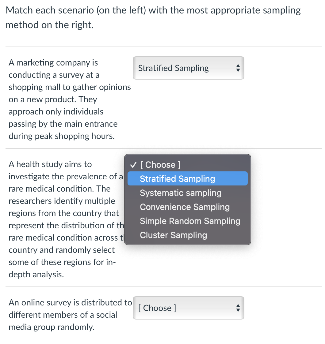325x344 pixels.
Task: Click the checkmark beside [ Choose ]
Action: pyautogui.click(x=133, y=165)
